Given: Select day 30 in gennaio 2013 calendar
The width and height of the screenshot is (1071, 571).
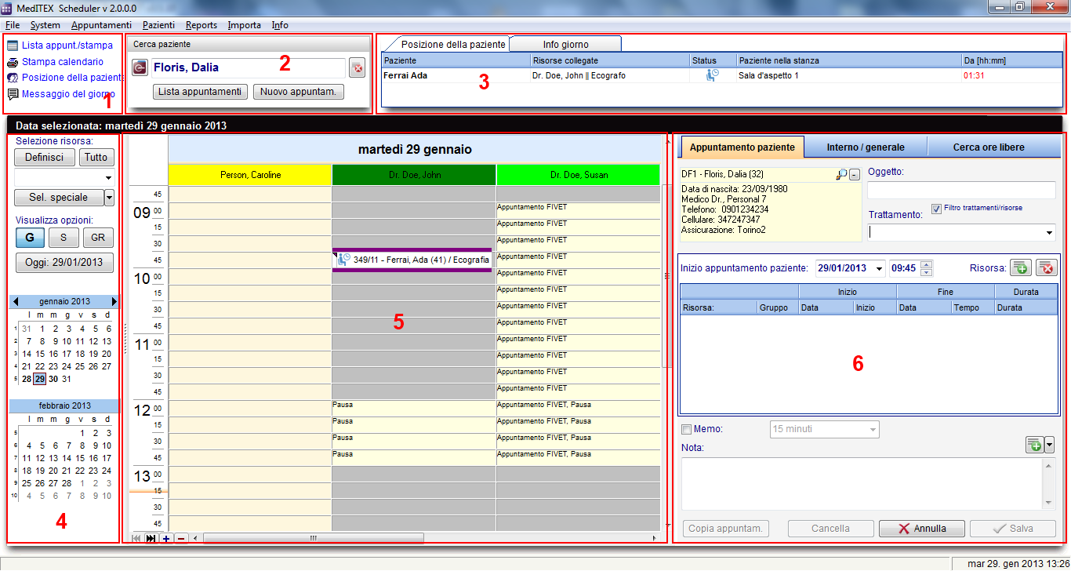Looking at the screenshot, I should [x=53, y=379].
